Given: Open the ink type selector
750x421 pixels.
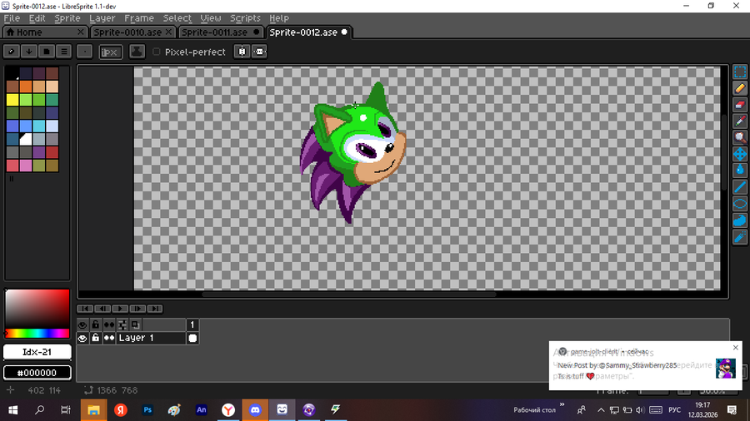Looking at the screenshot, I should coord(137,52).
